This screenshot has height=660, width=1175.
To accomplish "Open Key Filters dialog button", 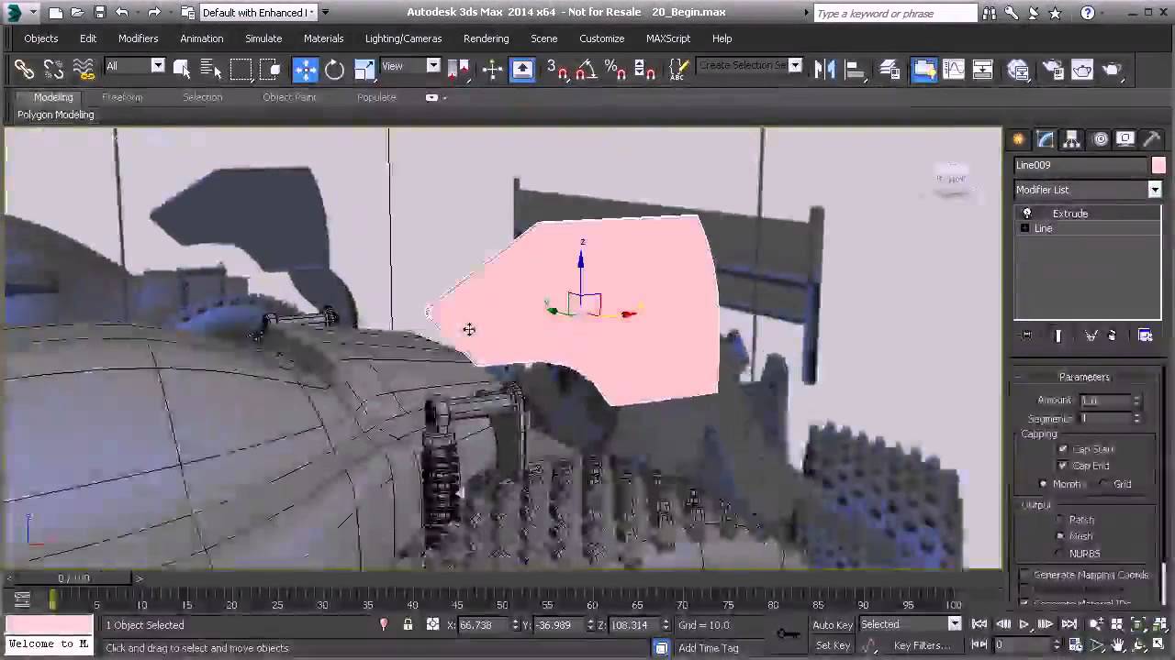I will point(921,645).
